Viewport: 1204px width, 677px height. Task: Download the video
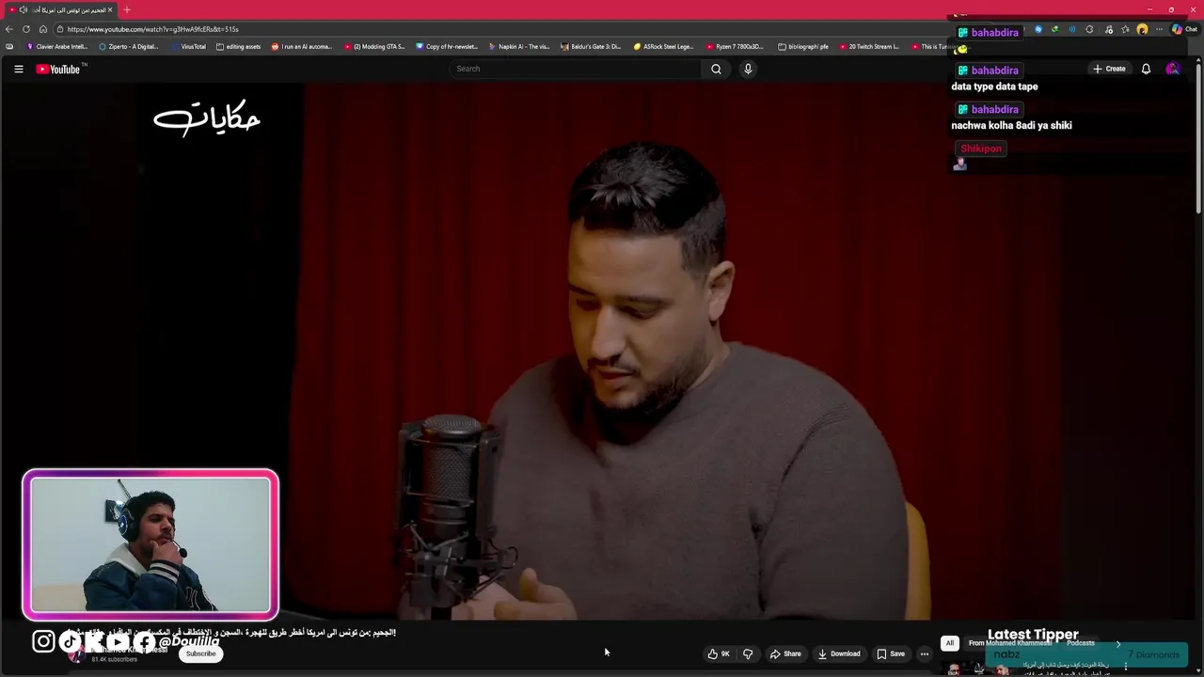[x=839, y=653]
